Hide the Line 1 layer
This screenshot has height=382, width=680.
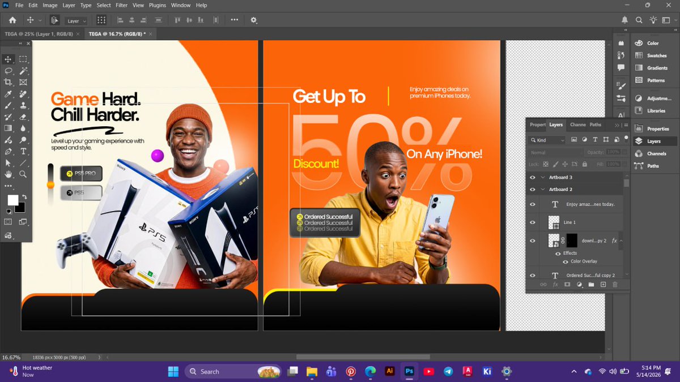[532, 222]
